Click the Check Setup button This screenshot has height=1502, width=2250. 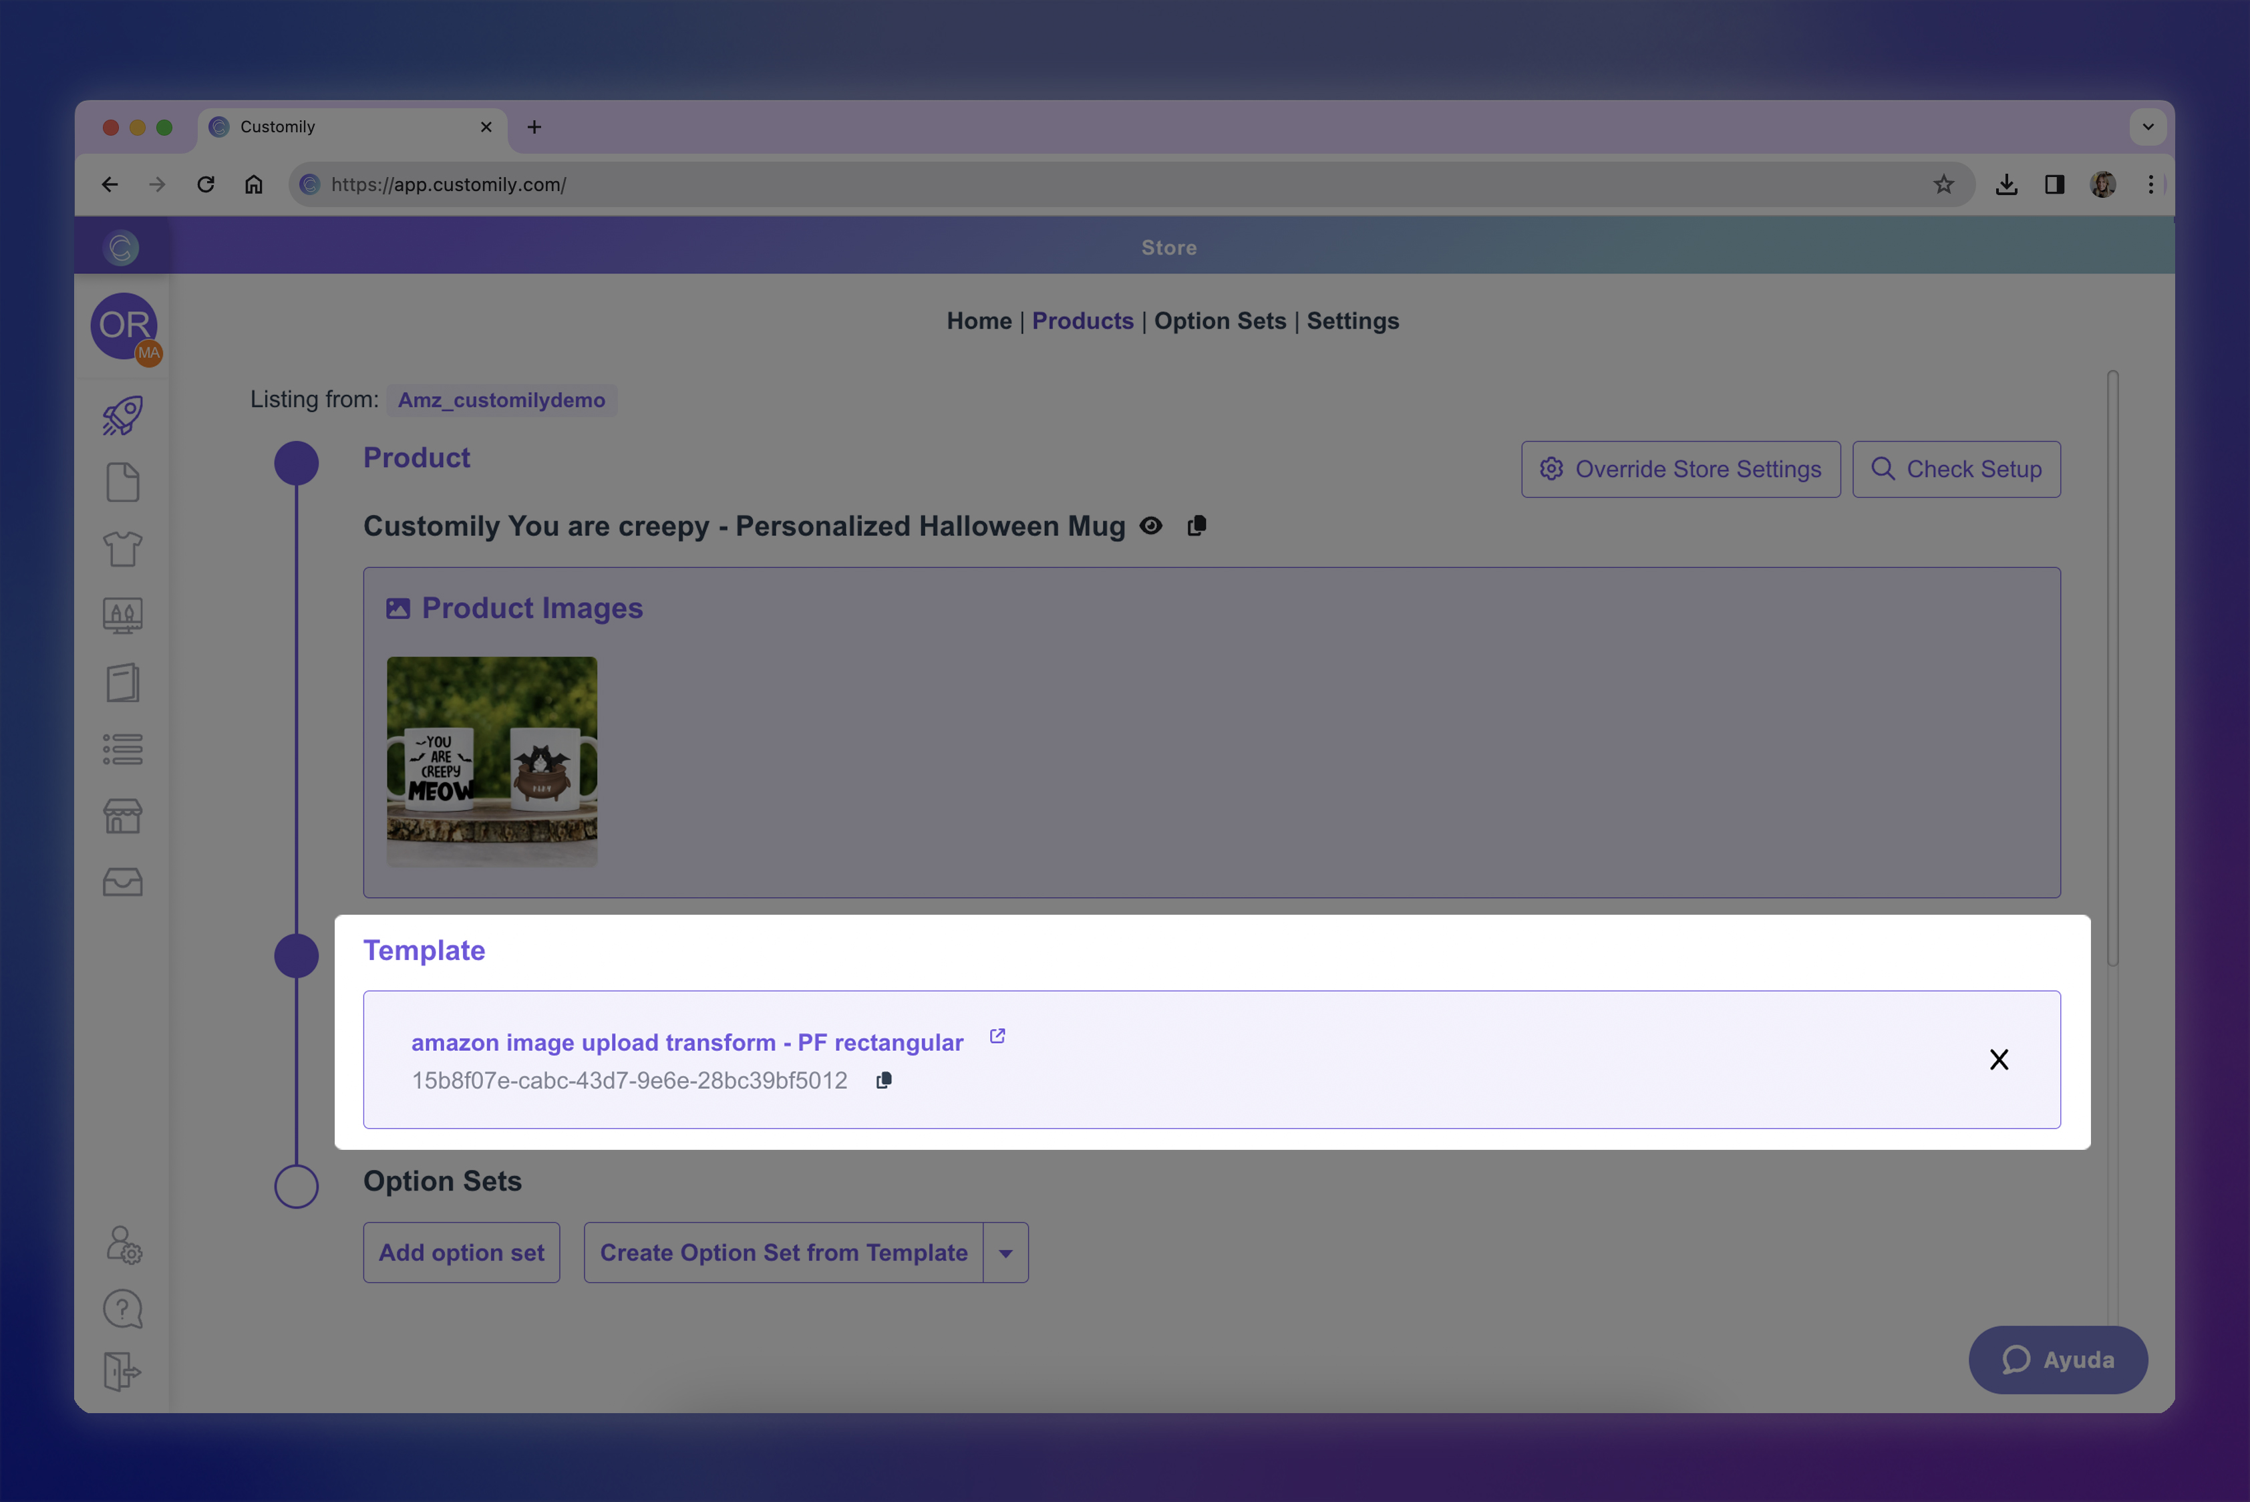(1956, 469)
